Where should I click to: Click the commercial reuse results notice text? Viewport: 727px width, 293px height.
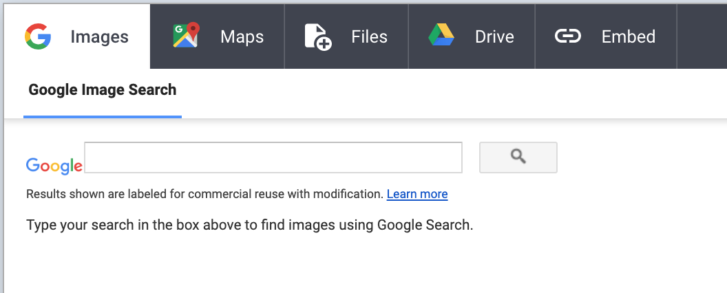(x=204, y=195)
